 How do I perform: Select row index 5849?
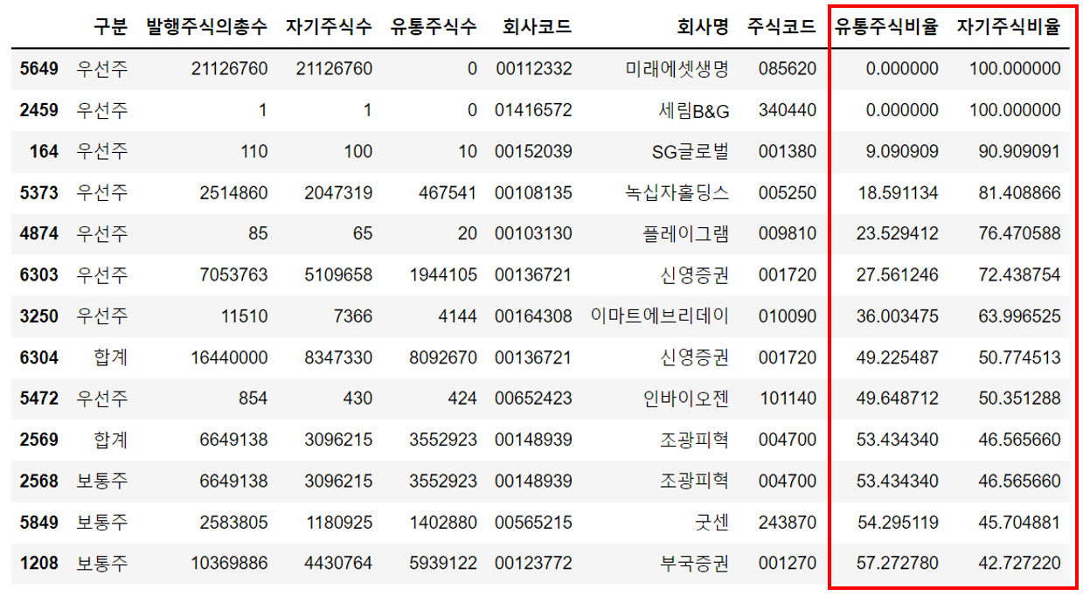point(39,522)
